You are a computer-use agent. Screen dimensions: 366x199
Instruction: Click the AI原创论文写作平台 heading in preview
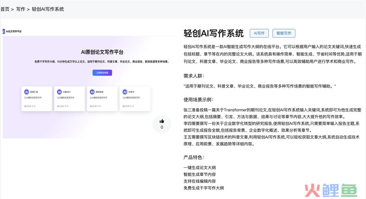click(x=102, y=52)
